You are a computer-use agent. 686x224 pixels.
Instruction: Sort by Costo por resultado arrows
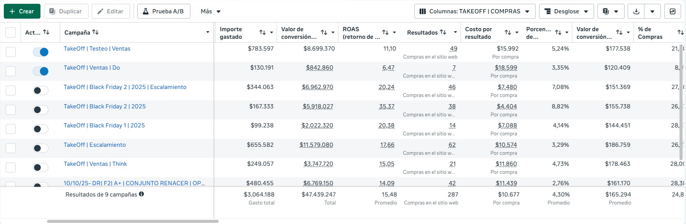[508, 33]
